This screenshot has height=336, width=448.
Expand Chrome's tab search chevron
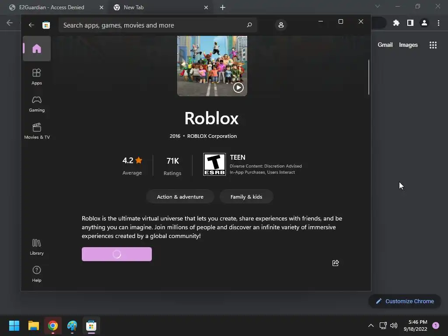click(378, 6)
